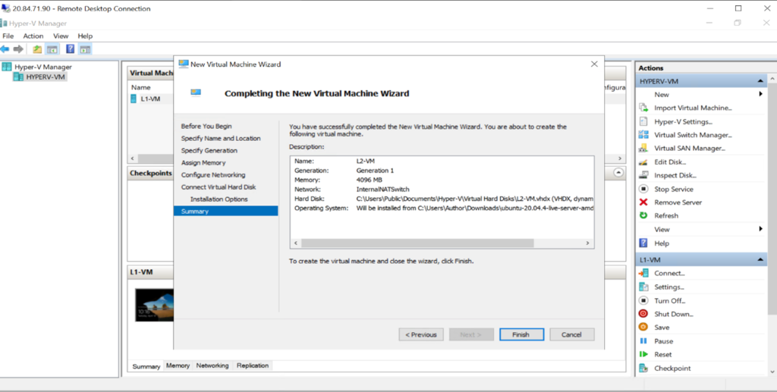
Task: Go to Specify Name and Location step
Action: point(221,139)
